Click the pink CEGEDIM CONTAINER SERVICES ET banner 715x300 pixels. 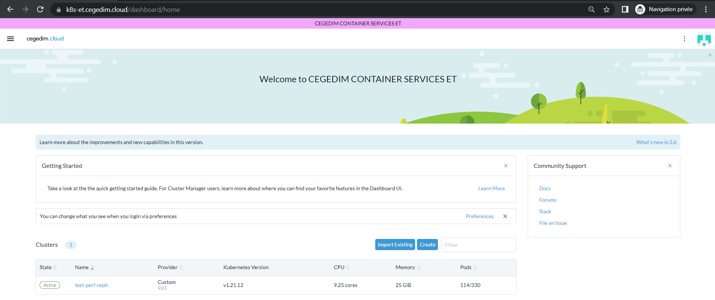(357, 23)
